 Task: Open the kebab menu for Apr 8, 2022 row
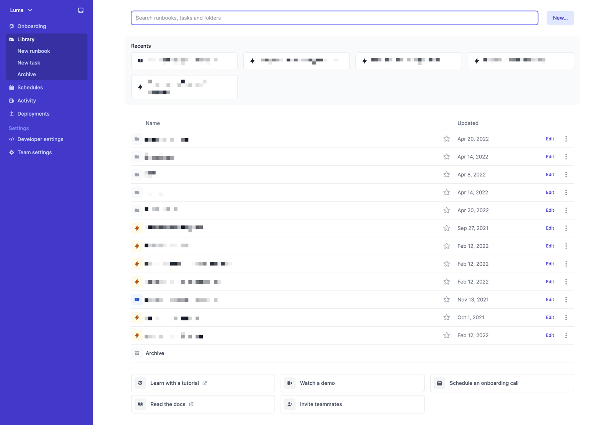(x=566, y=175)
